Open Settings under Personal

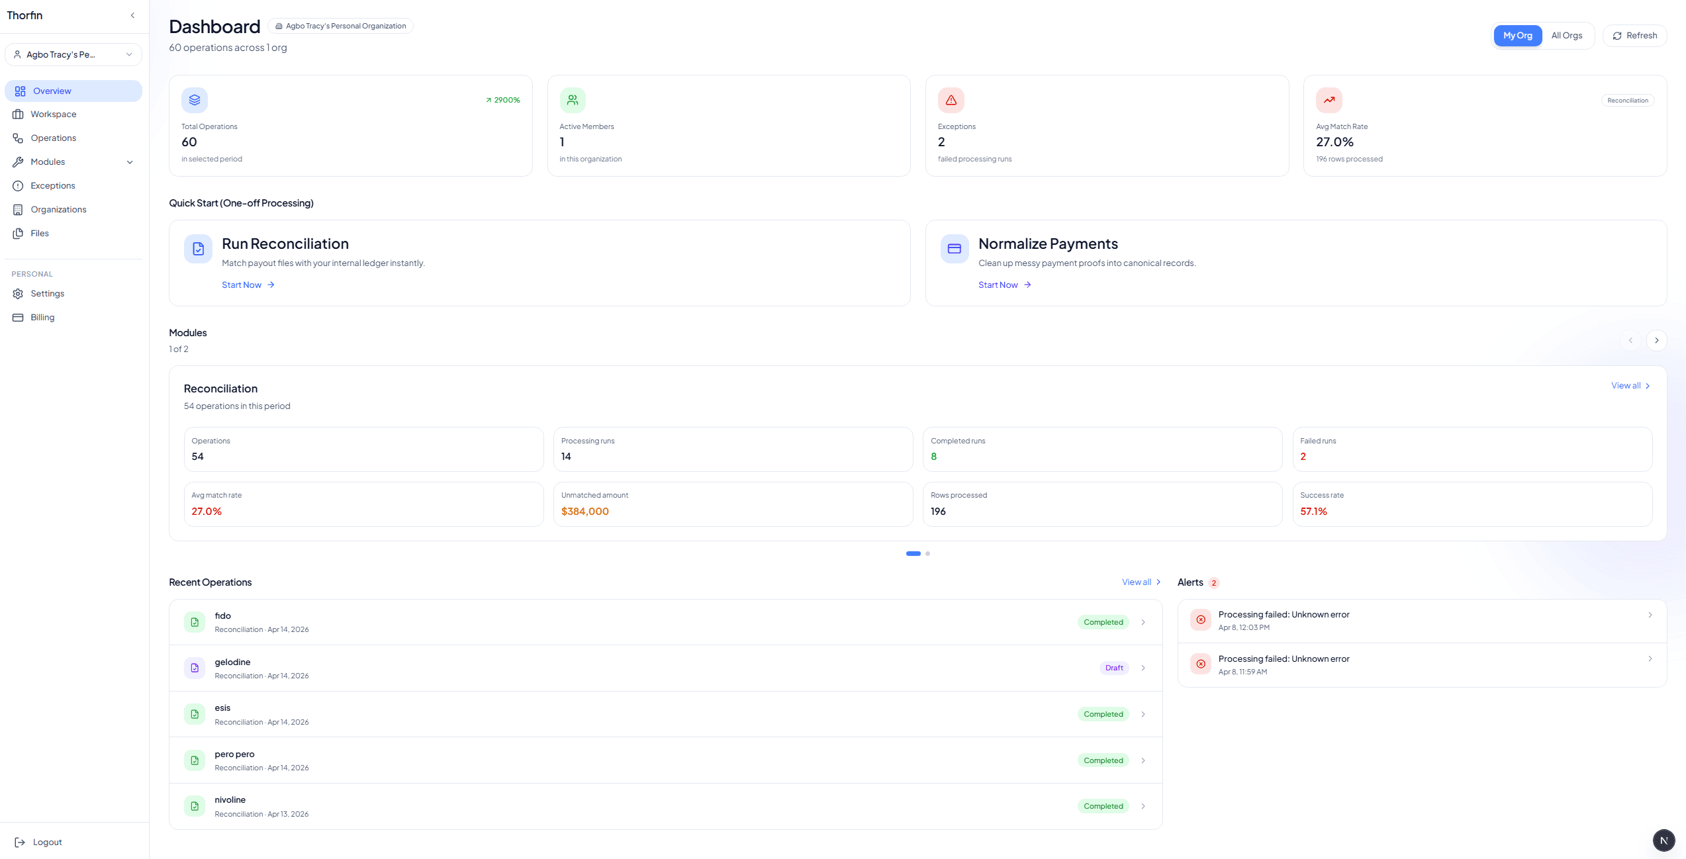tap(73, 294)
